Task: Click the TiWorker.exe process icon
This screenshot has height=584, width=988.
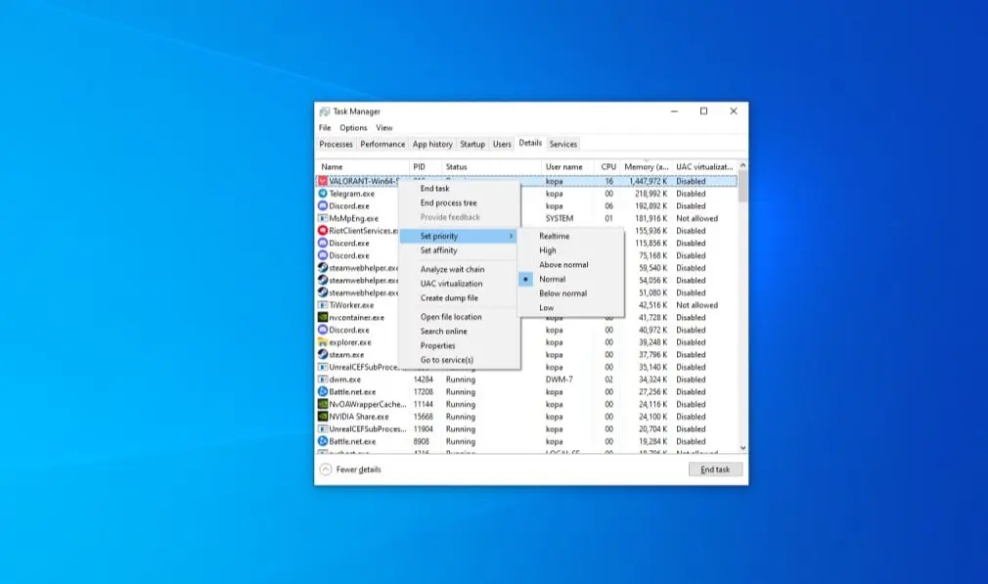Action: pos(323,305)
